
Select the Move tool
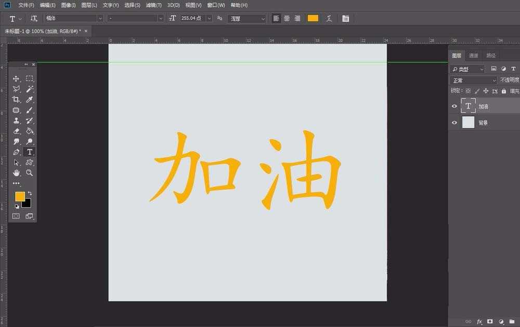16,79
